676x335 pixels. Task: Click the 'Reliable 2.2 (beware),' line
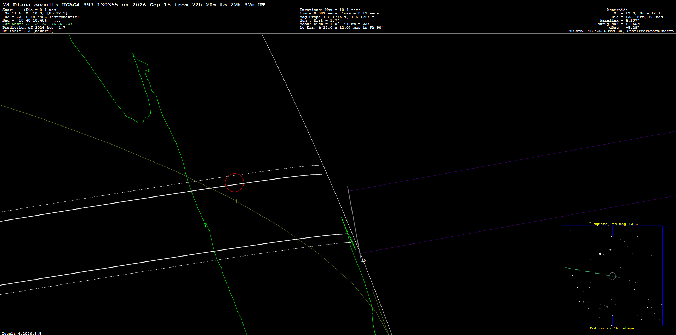coord(28,31)
